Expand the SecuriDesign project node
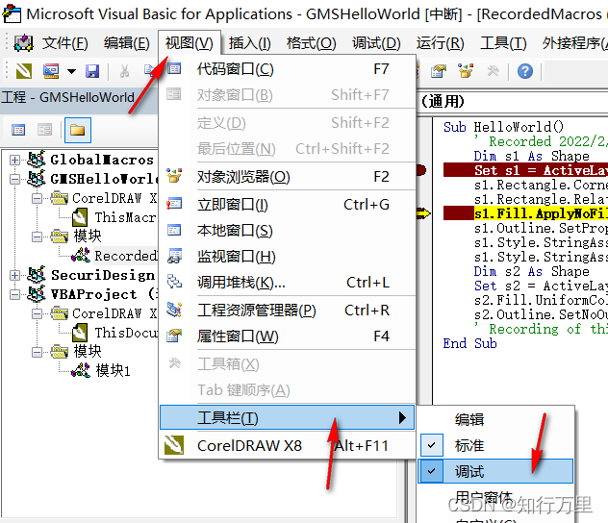Viewport: 608px width, 523px height. (x=14, y=275)
